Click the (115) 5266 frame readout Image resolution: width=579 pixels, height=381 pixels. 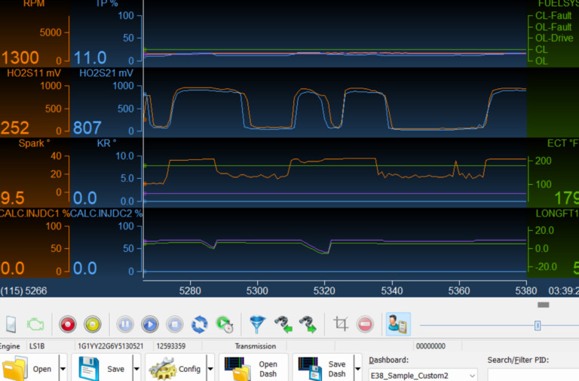pyautogui.click(x=23, y=290)
